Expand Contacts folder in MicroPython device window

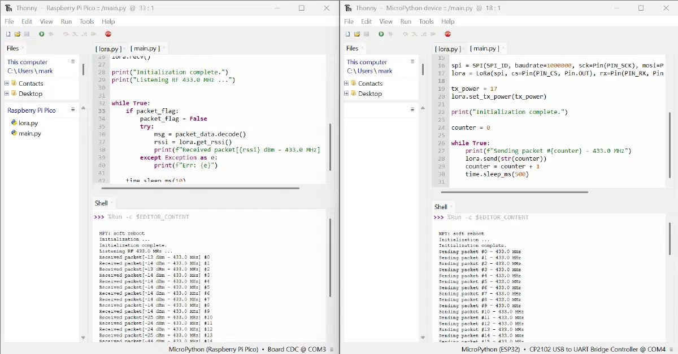click(346, 83)
